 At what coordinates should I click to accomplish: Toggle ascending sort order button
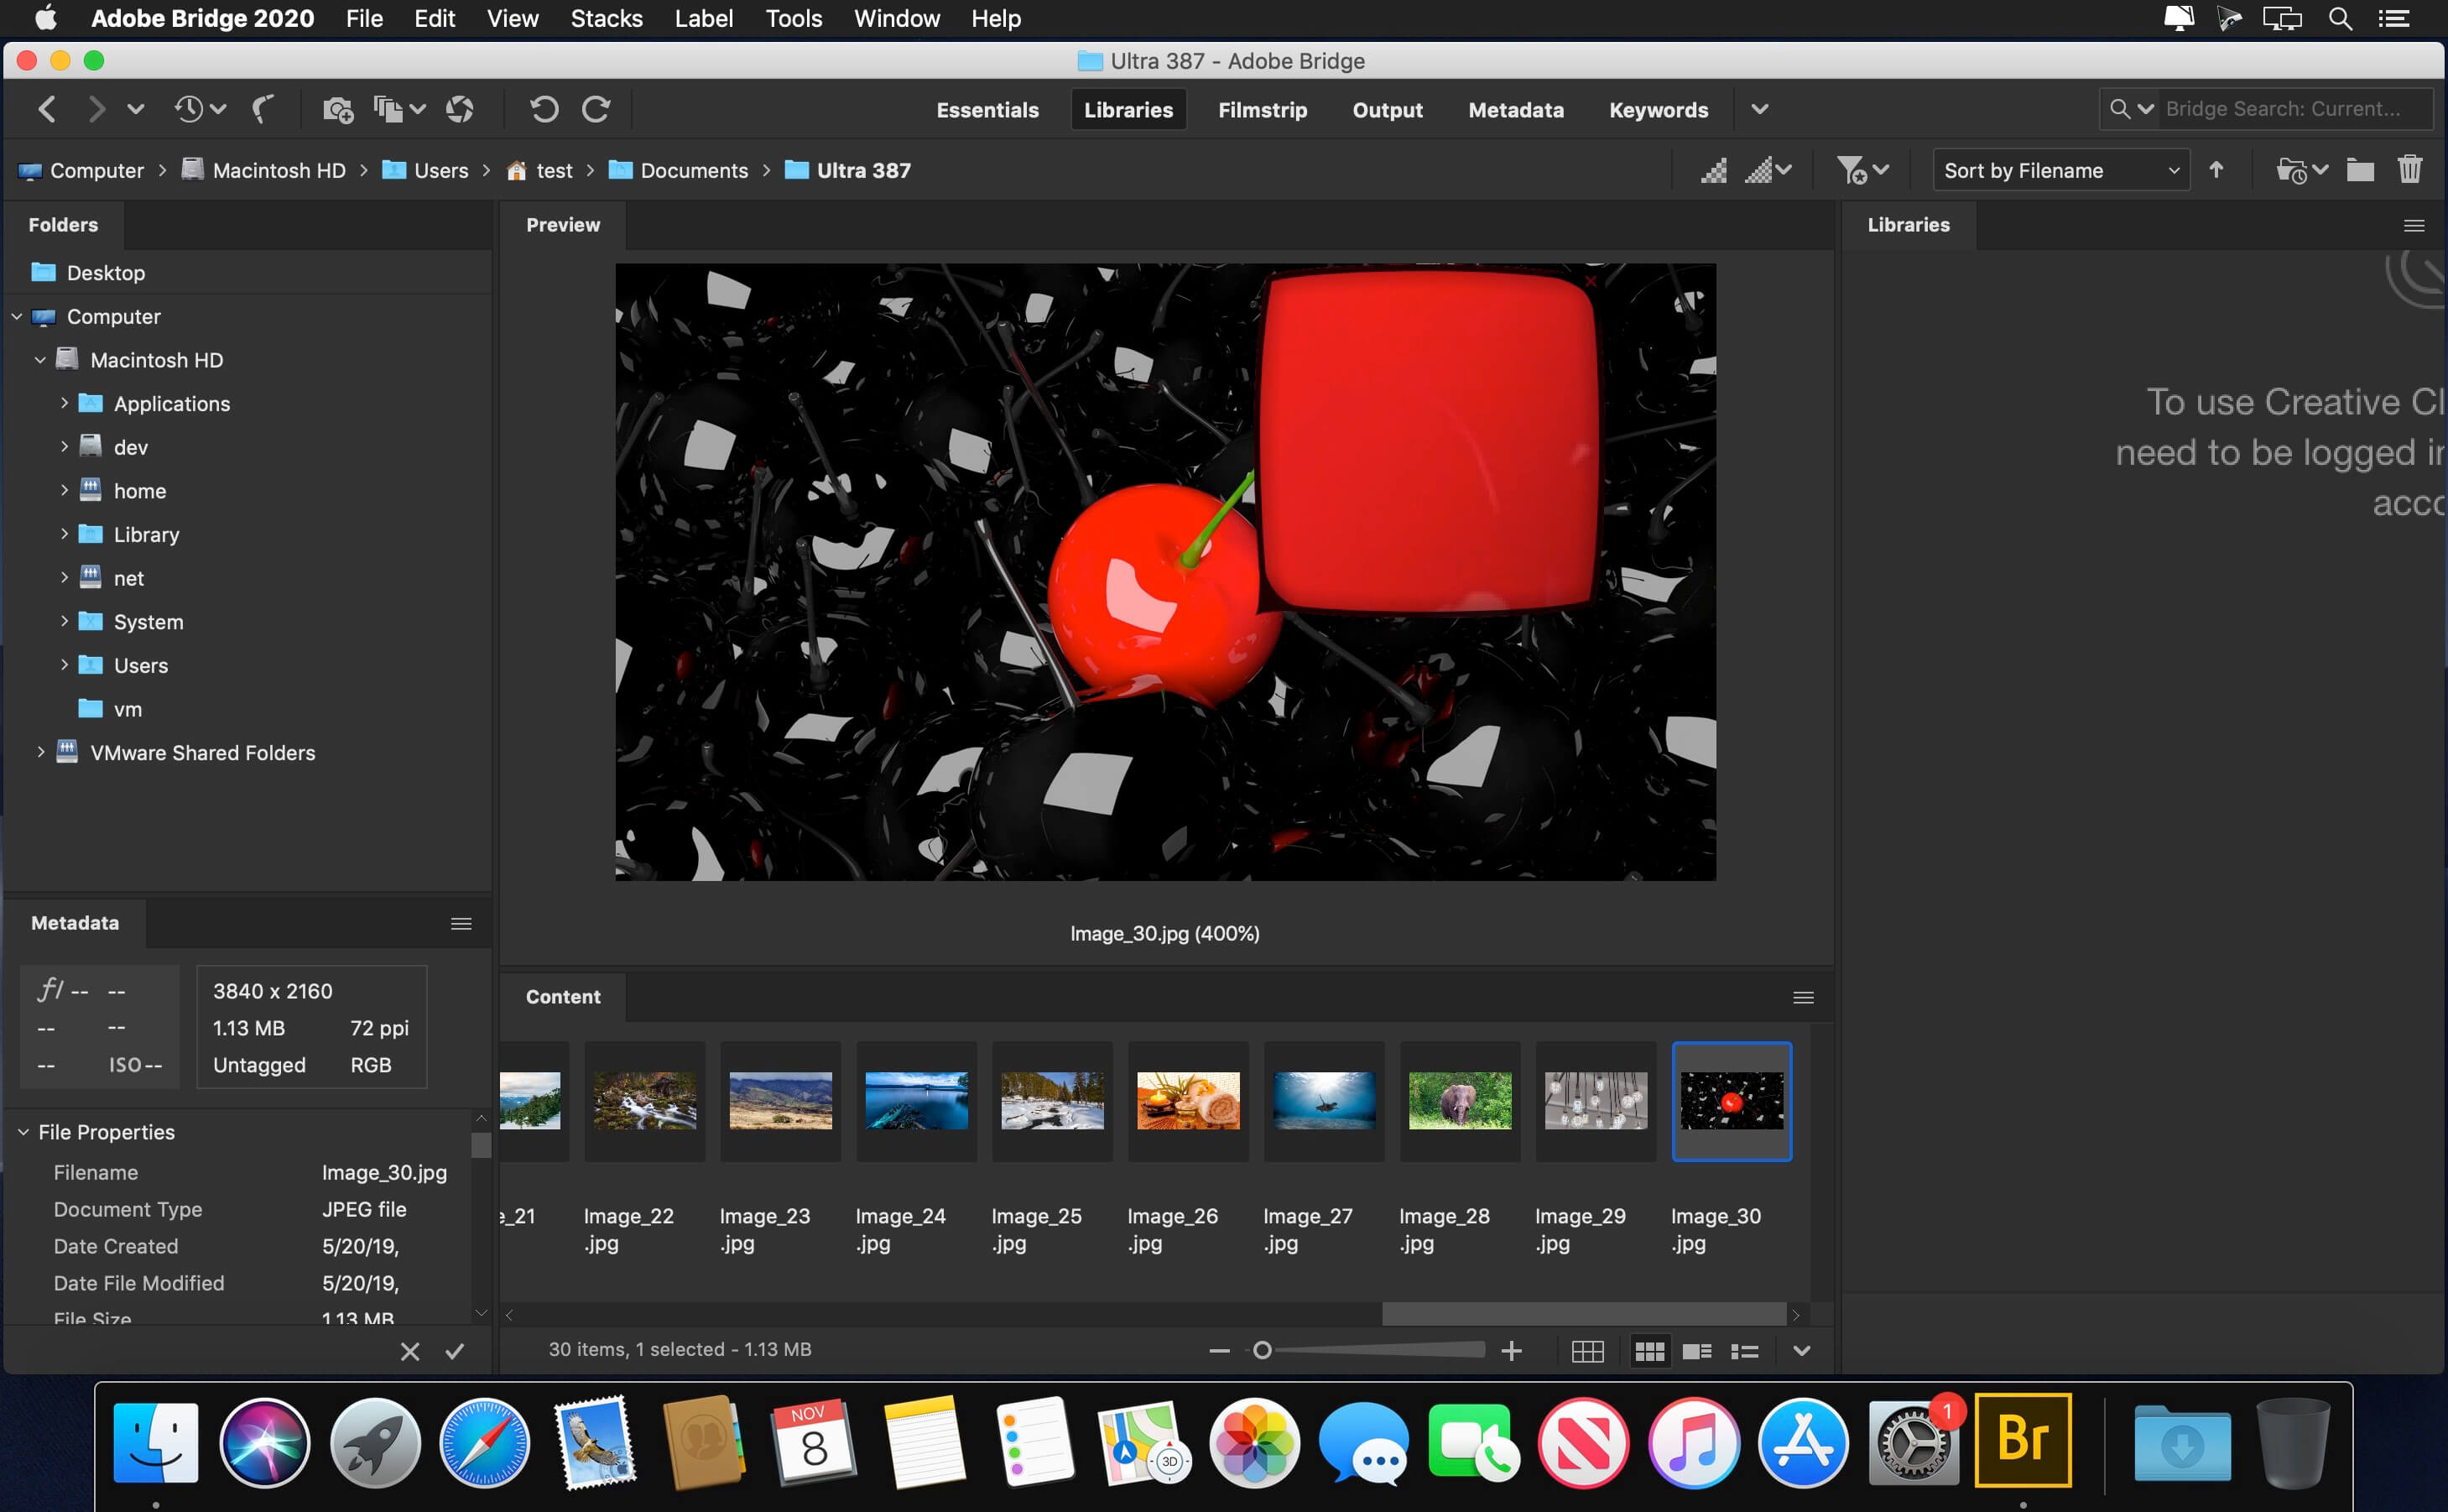pos(2217,169)
